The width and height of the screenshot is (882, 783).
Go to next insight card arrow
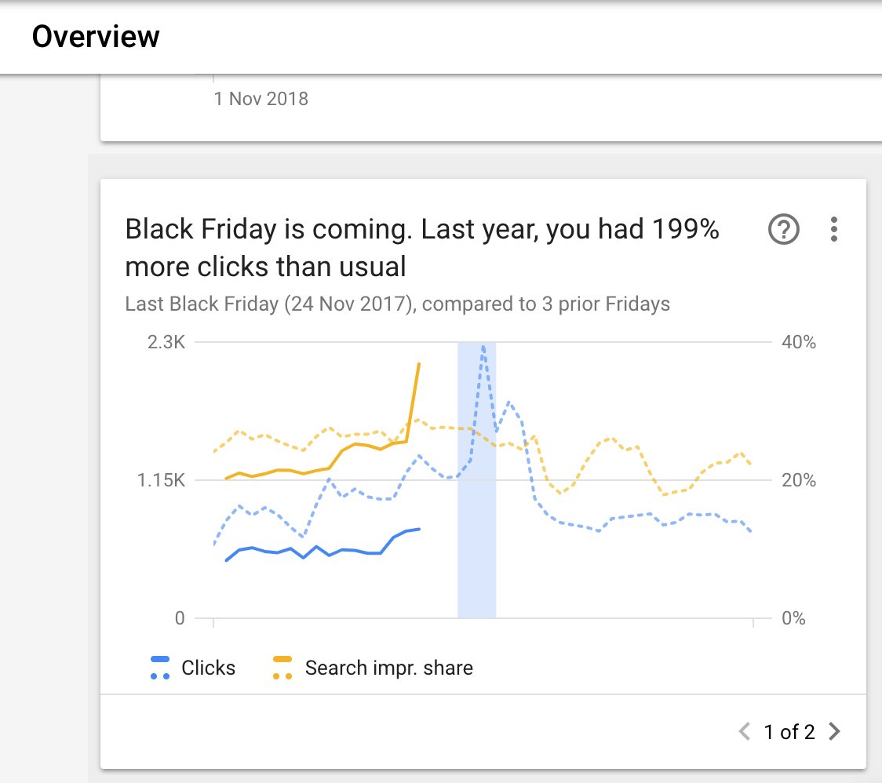click(835, 731)
